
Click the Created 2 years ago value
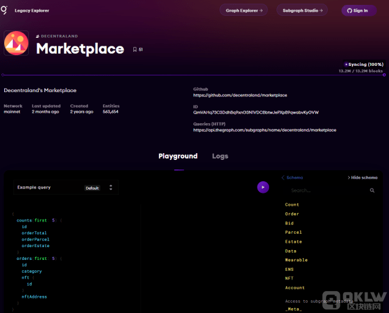(81, 112)
